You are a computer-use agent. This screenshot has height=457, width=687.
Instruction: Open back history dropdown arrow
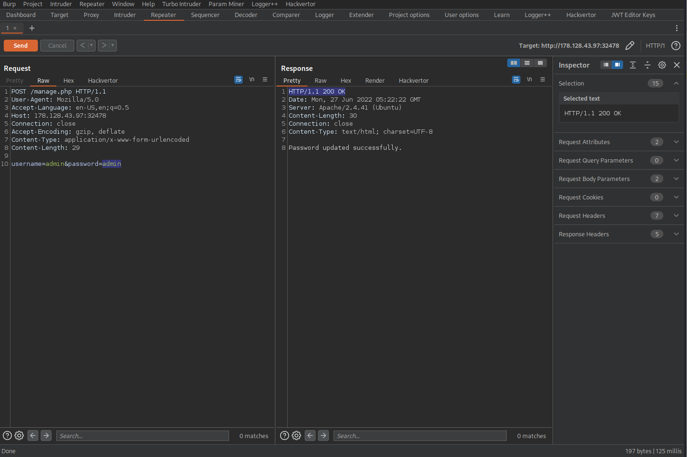[x=92, y=45]
